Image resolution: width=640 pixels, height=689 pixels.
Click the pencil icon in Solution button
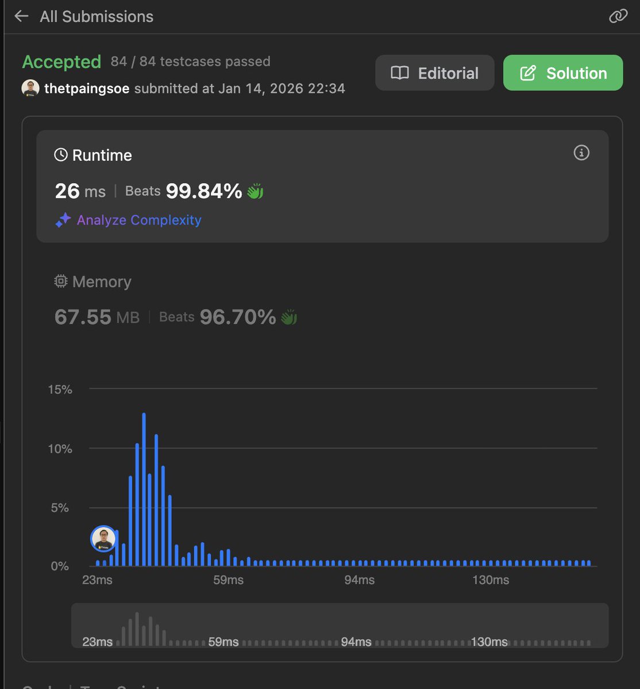point(527,73)
